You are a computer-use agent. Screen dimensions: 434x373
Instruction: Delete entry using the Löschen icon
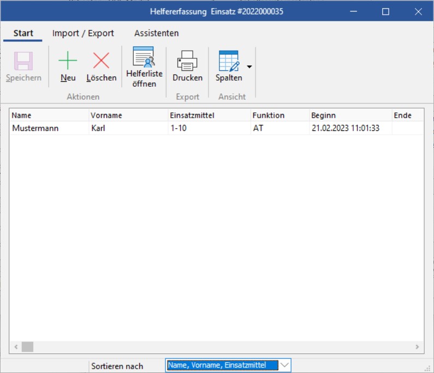pos(101,61)
